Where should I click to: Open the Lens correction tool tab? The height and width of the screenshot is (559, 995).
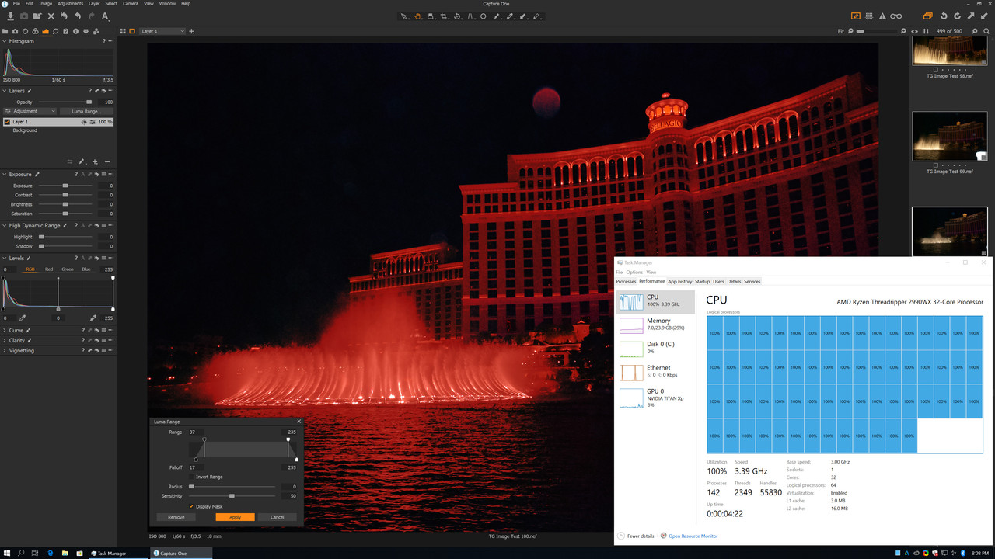click(x=26, y=31)
